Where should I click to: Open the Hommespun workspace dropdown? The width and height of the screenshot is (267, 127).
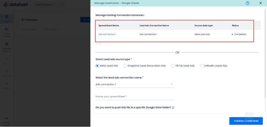coord(49,5)
